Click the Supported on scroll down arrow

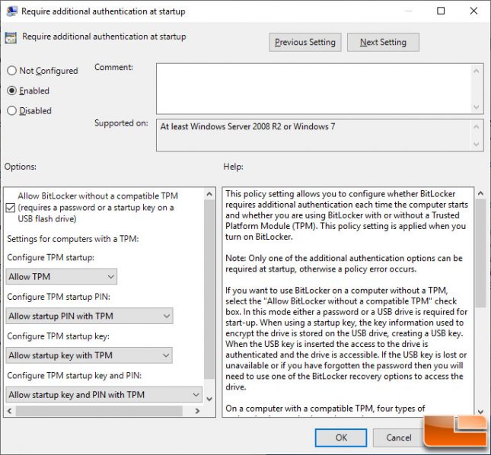pos(477,144)
